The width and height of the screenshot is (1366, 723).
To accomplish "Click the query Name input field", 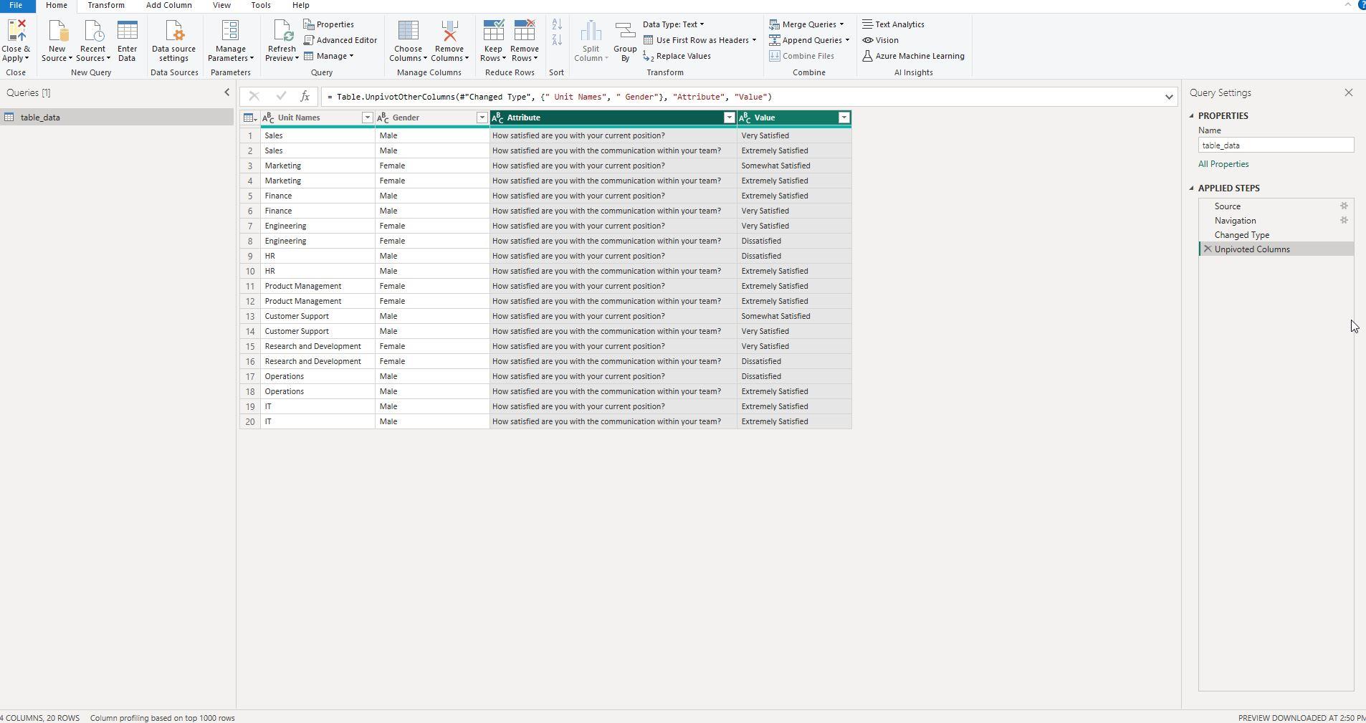I will point(1276,145).
